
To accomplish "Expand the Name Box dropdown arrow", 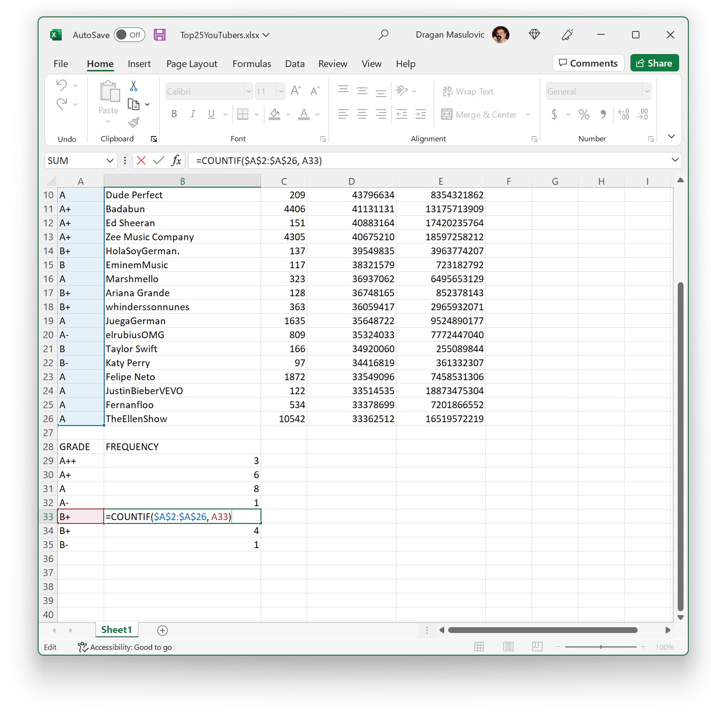I will (x=110, y=161).
